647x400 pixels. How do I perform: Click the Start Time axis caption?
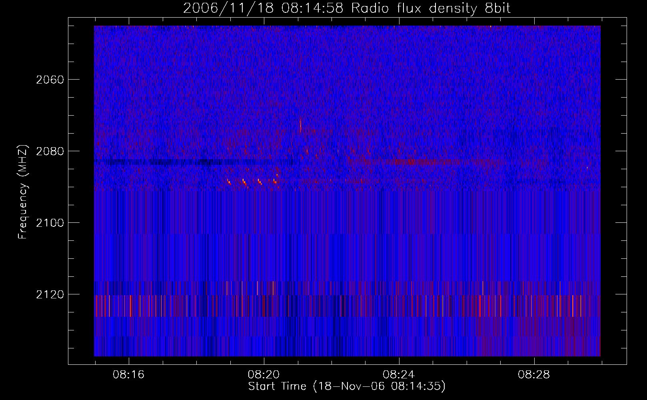click(347, 386)
